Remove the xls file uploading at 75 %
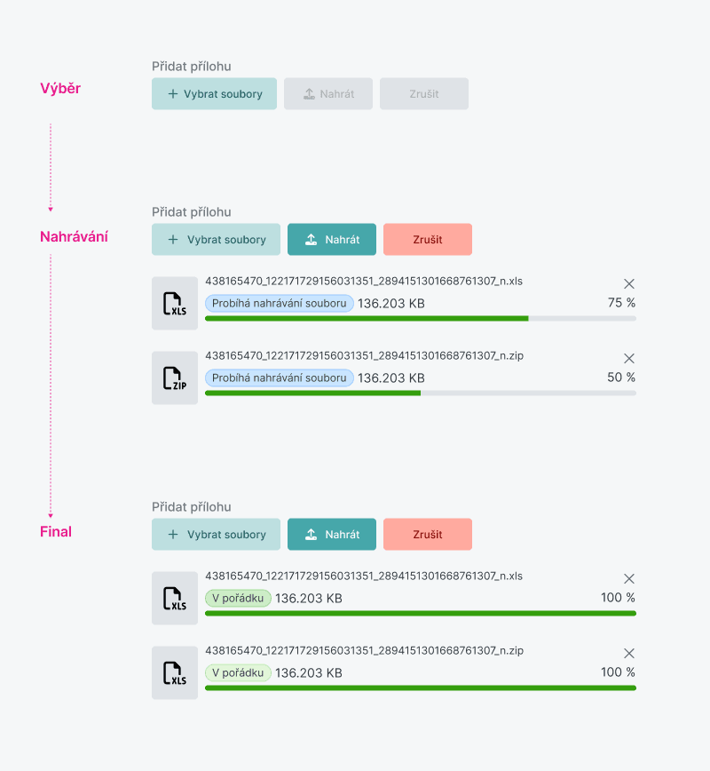 [629, 283]
